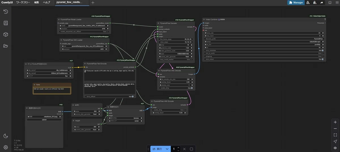The image size is (340, 152).
Task: Zoom in with canvas plus icon
Action: (x=335, y=122)
